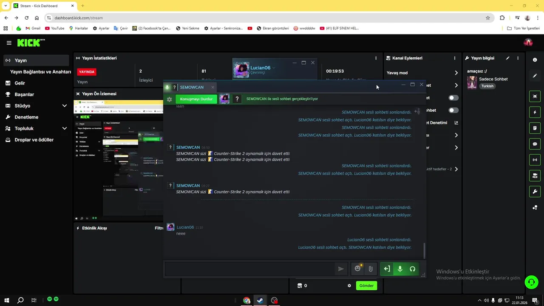Screen dimensions: 544x306
Task: Toggle the upper switch in Kanal Eylemleri
Action: tap(454, 98)
